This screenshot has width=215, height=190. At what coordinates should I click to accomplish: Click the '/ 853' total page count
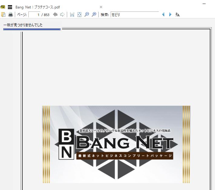pos(45,15)
